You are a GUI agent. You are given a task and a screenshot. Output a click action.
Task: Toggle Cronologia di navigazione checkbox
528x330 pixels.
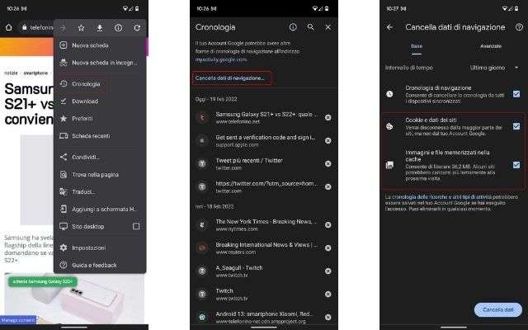click(516, 94)
